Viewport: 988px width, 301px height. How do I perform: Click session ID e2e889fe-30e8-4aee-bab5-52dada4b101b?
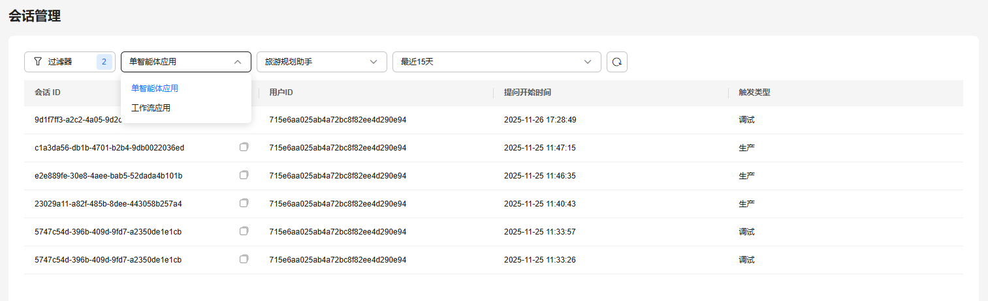point(108,176)
